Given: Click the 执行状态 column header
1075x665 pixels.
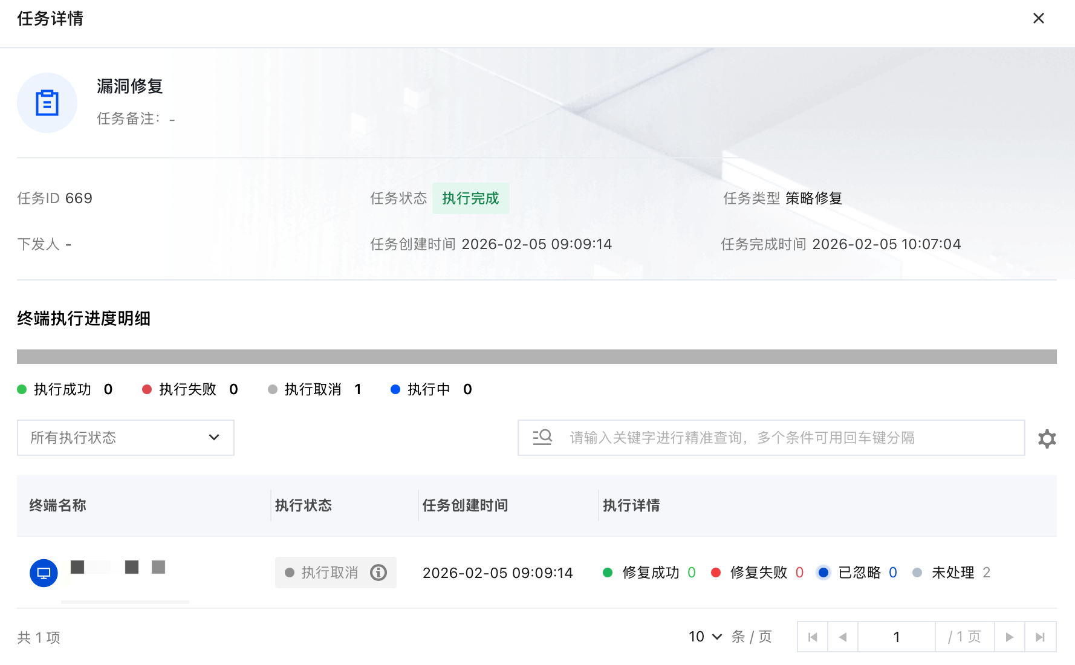Looking at the screenshot, I should point(304,505).
